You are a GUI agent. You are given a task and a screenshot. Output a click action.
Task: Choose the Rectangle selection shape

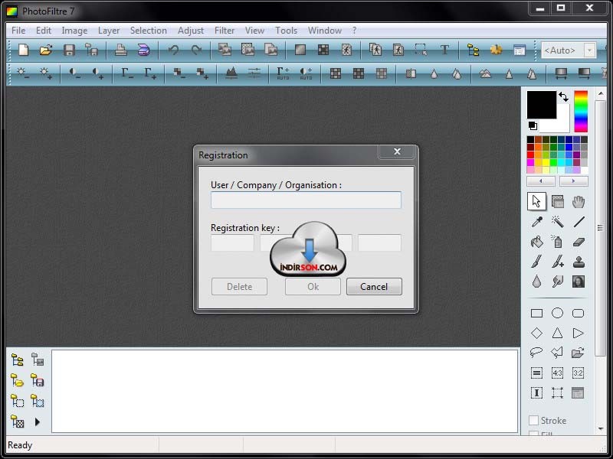click(537, 314)
